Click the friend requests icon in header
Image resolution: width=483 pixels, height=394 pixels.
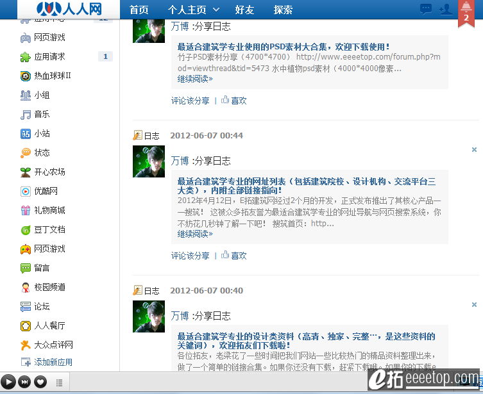446,10
